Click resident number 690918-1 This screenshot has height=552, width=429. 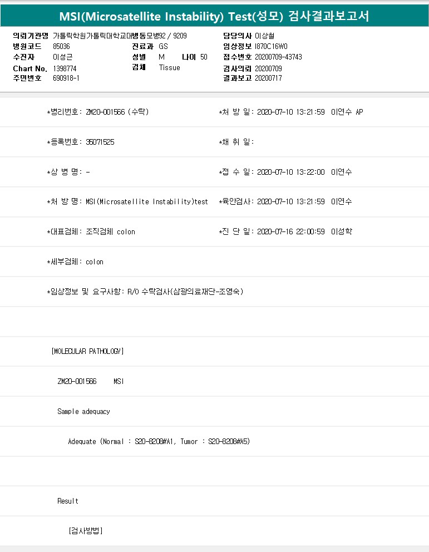[x=66, y=78]
